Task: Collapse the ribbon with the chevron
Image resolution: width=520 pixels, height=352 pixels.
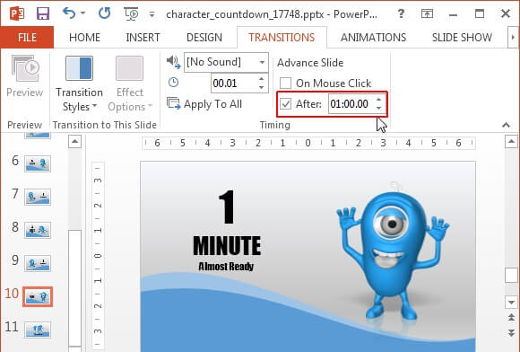Action: point(506,125)
